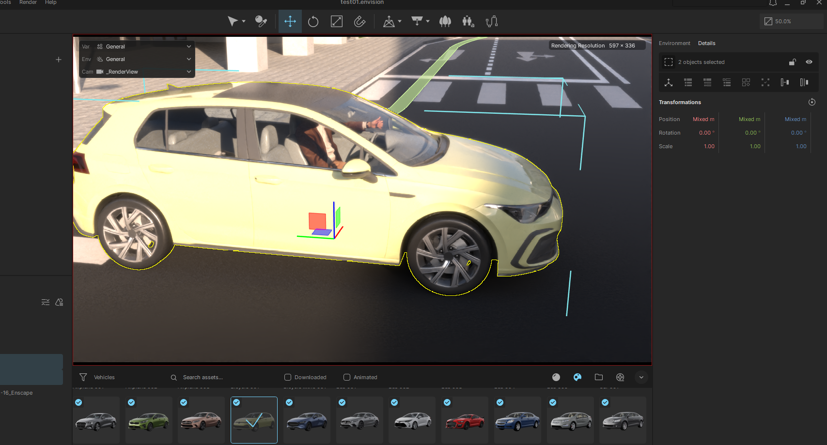This screenshot has height=445, width=827.
Task: Select the gizmo orientation placement tool
Action: click(x=389, y=21)
